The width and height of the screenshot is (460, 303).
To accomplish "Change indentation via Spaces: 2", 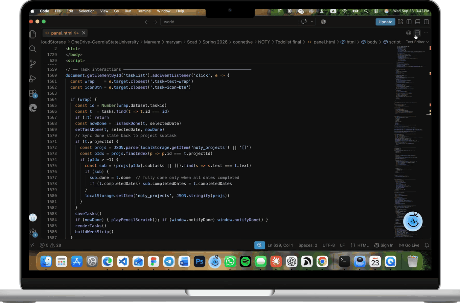I will [x=308, y=245].
